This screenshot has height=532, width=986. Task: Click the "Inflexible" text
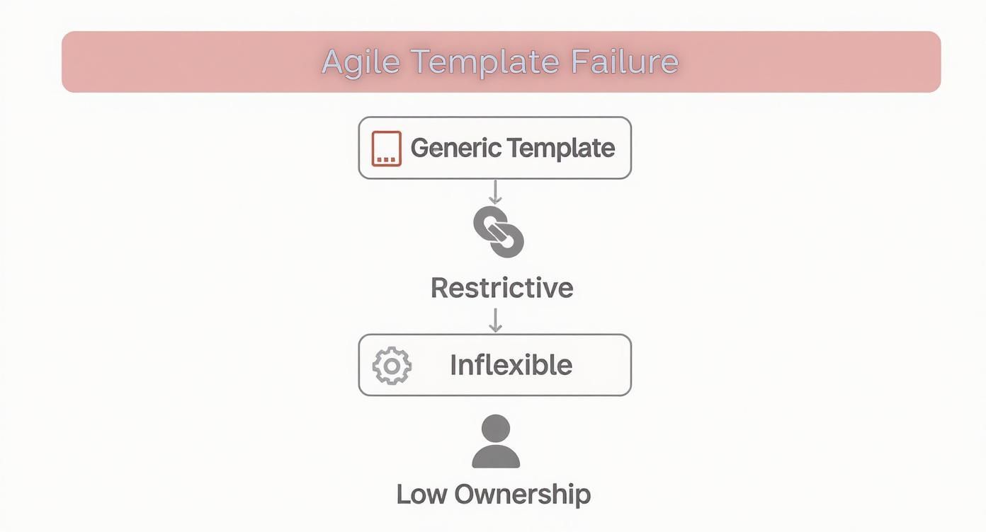[x=511, y=365]
